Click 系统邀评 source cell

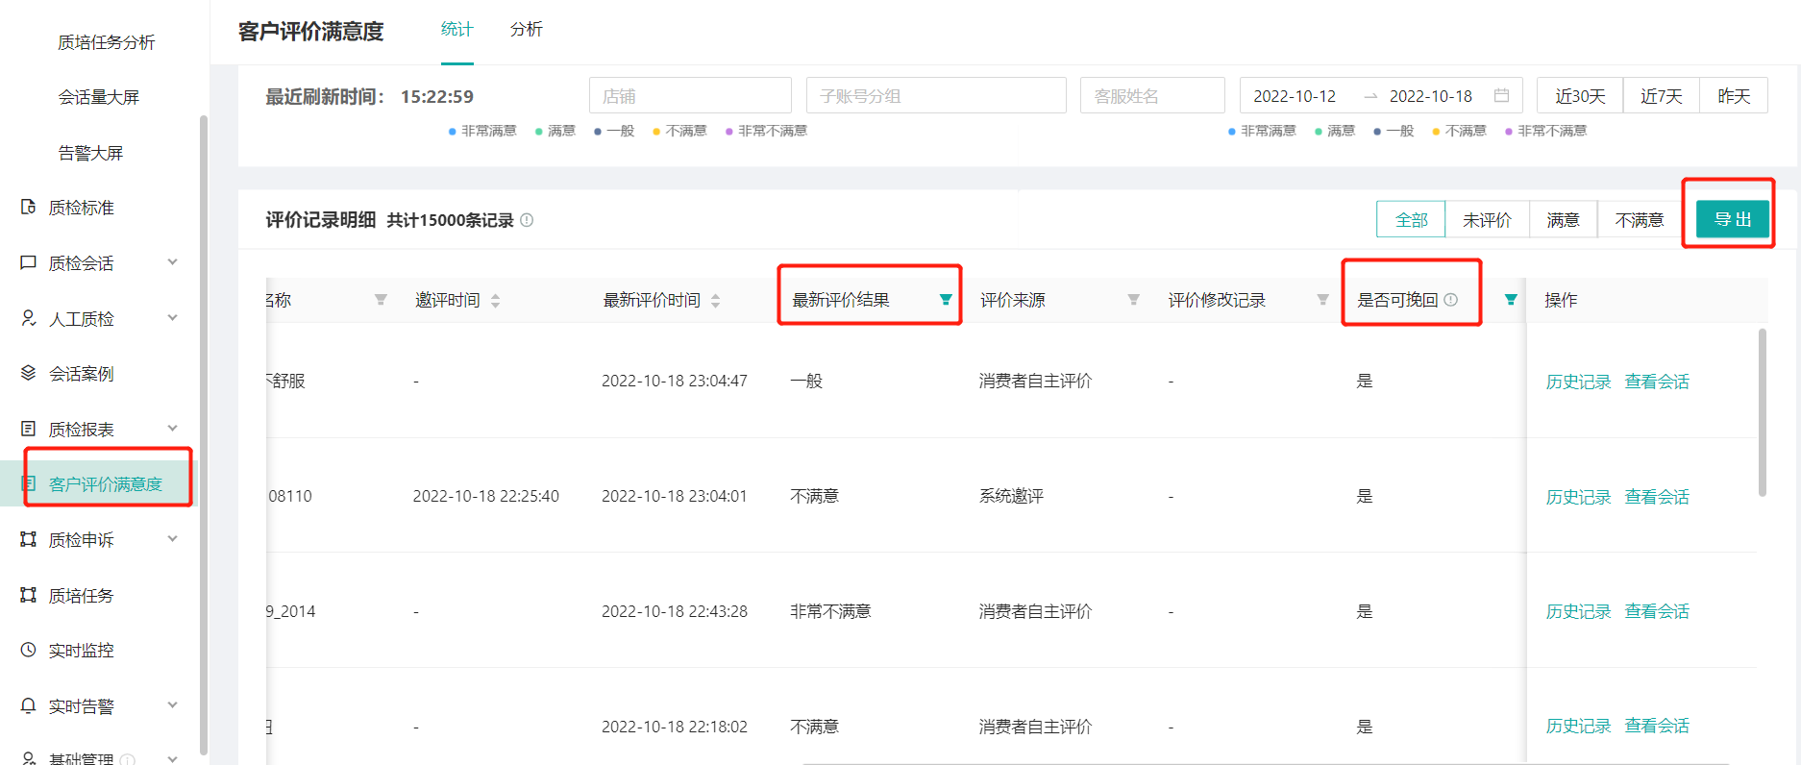(1011, 496)
